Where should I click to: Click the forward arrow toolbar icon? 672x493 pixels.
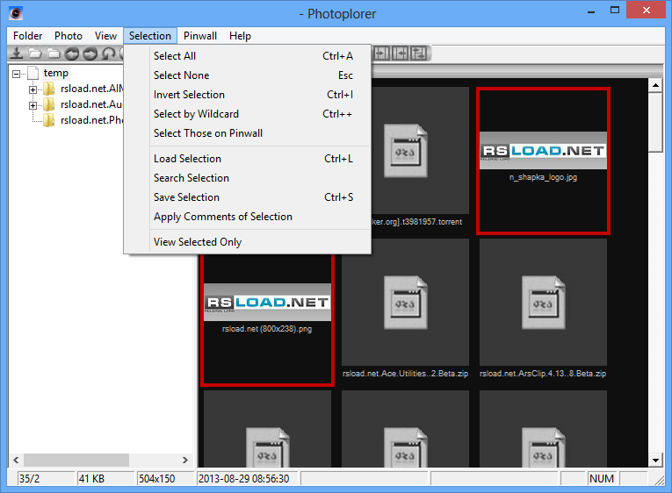click(x=90, y=54)
